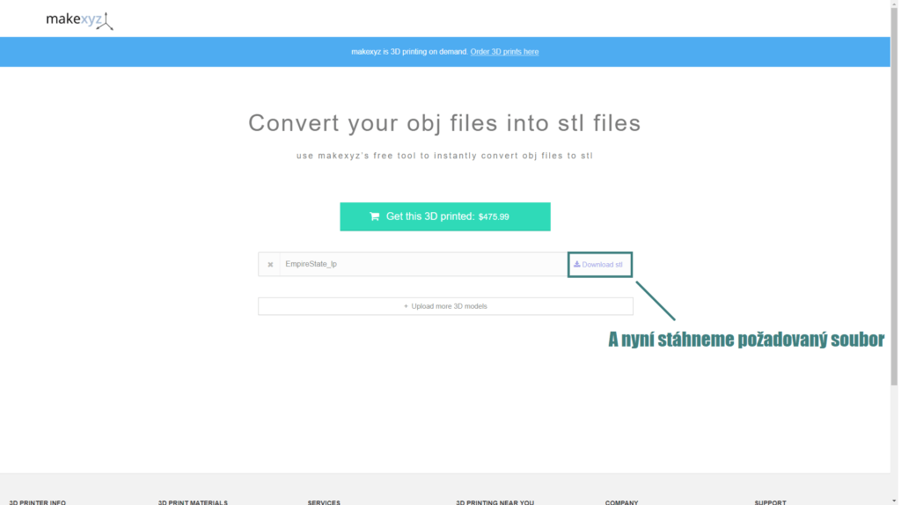Select the 'COMPANY' footer heading
Image resolution: width=901 pixels, height=505 pixels.
[x=621, y=501]
